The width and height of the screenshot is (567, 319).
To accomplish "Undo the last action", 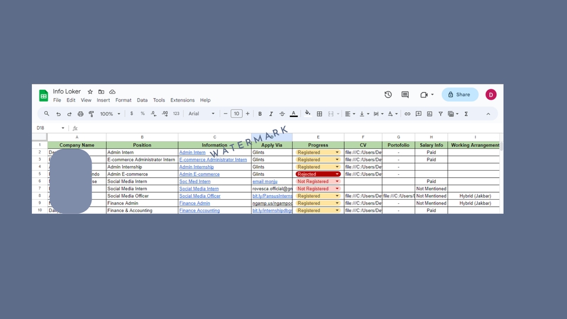I will (x=58, y=114).
